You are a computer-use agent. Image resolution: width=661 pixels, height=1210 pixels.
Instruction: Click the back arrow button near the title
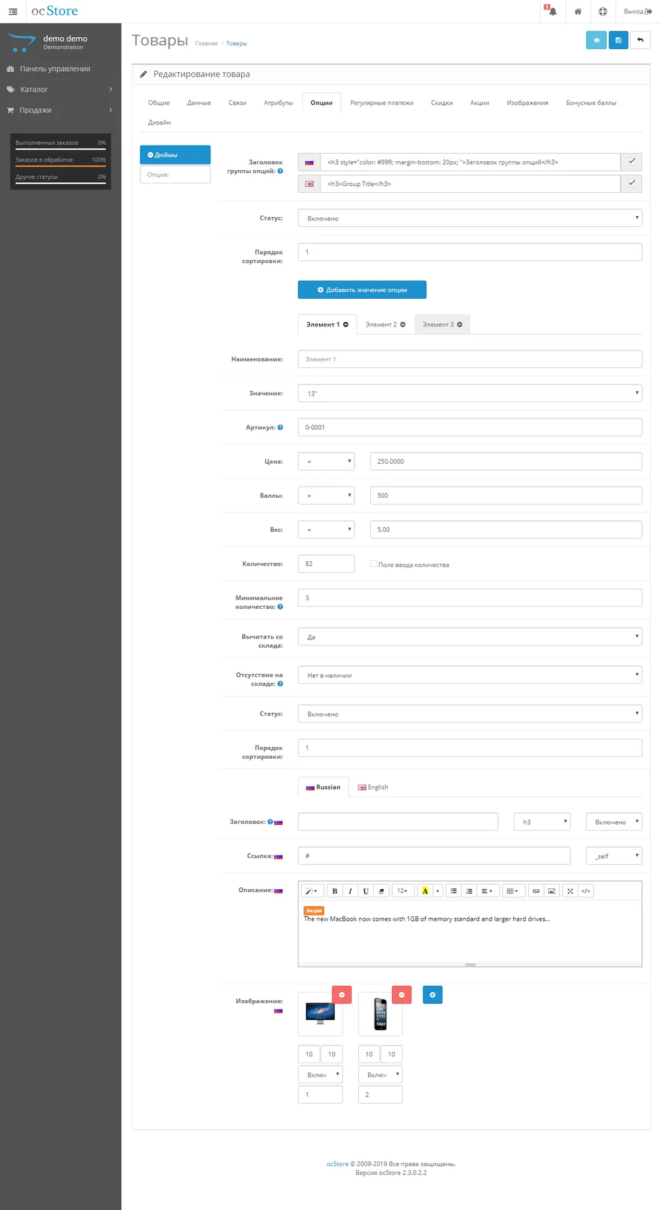point(640,40)
